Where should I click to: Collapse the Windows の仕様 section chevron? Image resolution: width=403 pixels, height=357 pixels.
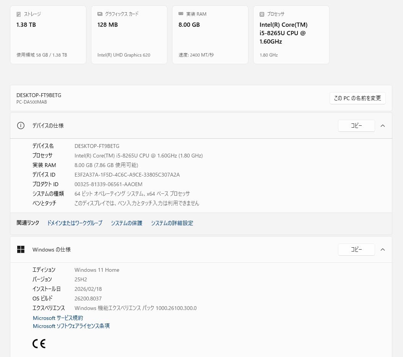383,250
